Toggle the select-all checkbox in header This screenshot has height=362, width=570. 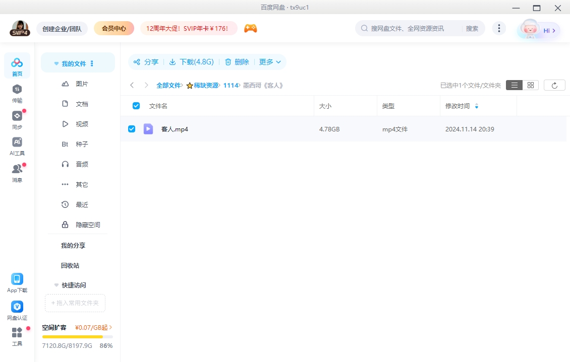click(136, 106)
